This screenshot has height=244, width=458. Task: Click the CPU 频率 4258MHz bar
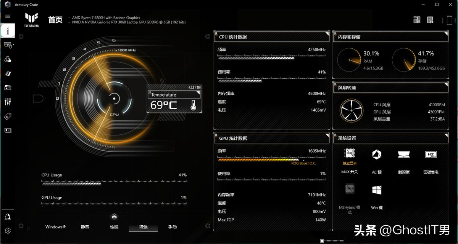(271, 58)
